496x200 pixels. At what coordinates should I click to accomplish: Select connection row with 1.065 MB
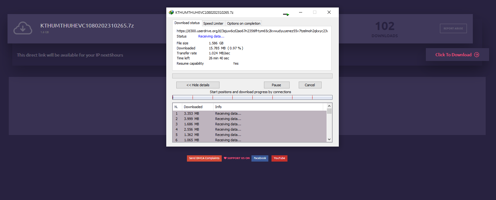250,140
